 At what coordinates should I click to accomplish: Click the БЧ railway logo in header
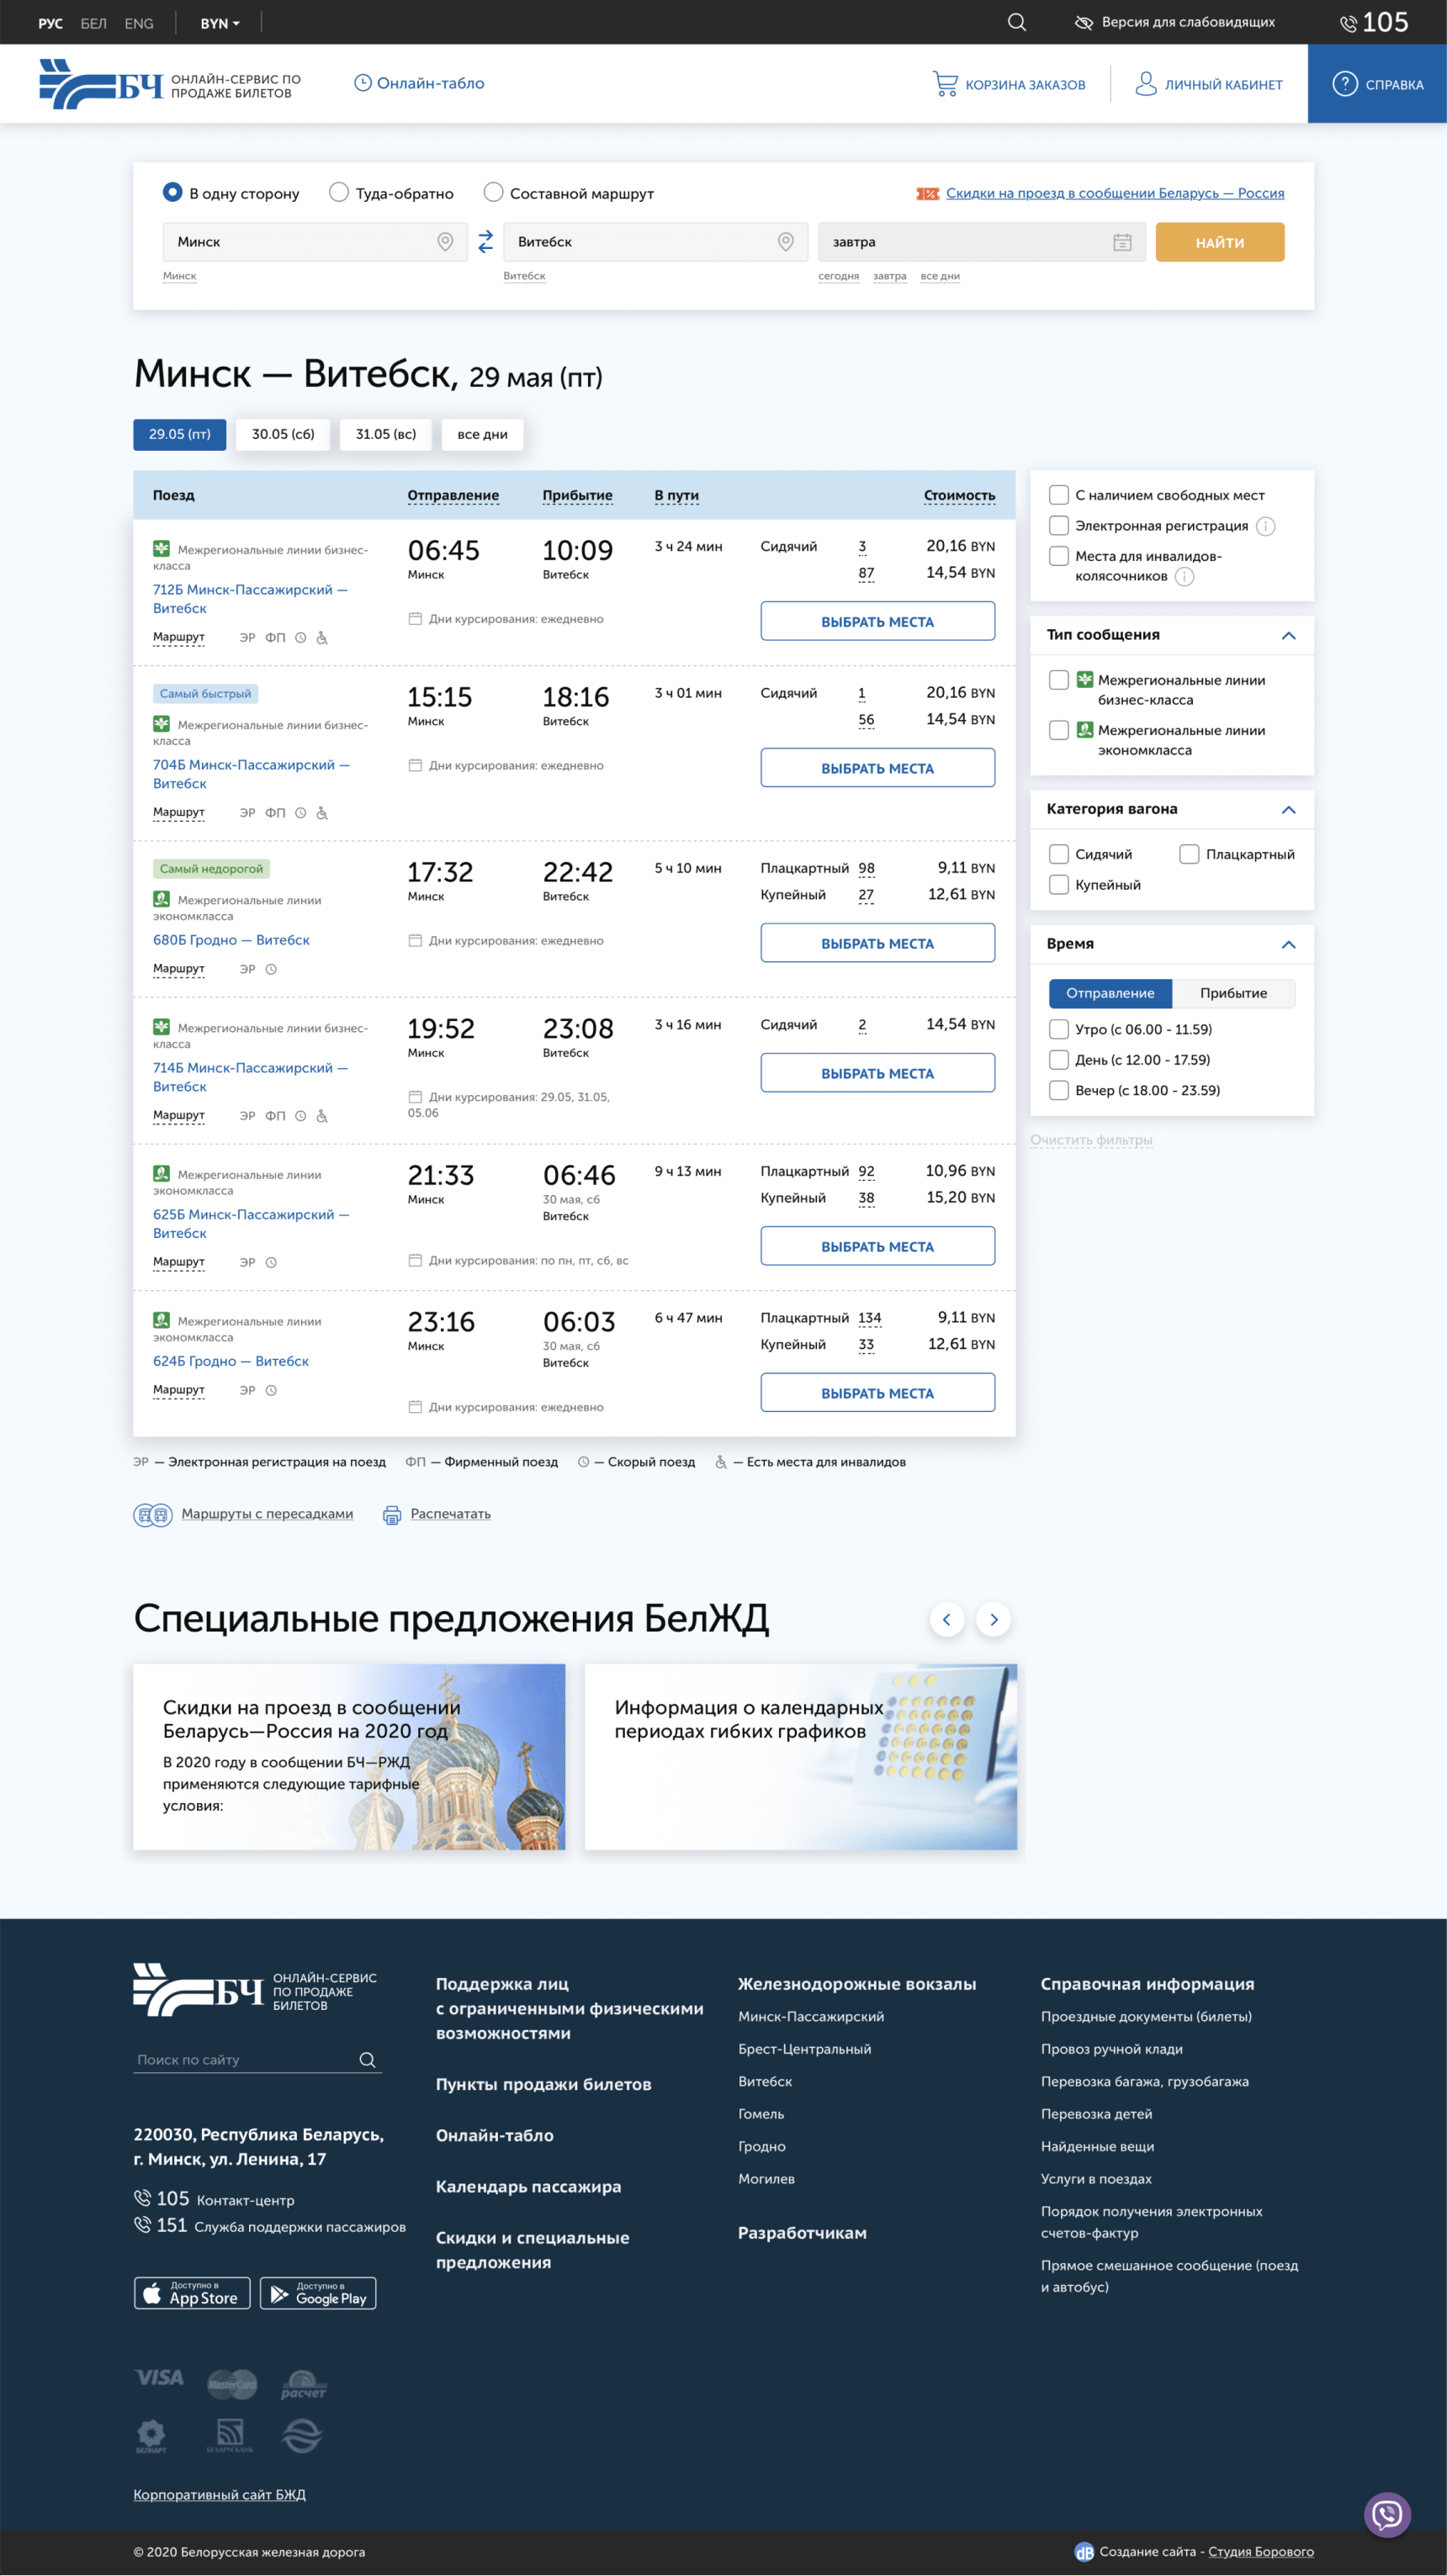tap(100, 84)
